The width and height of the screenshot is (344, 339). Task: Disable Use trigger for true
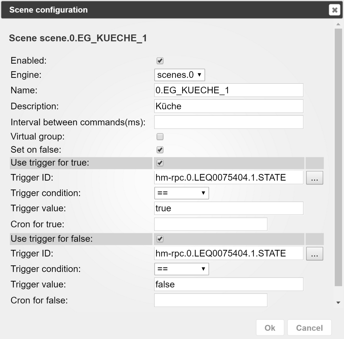[x=160, y=163]
